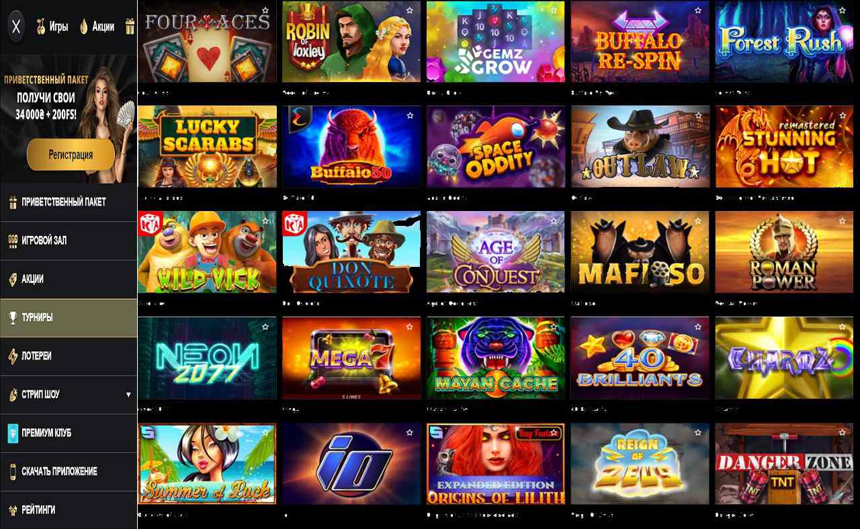The image size is (860, 529).
Task: Open the Mayan Cache game thumbnail
Action: click(x=496, y=358)
